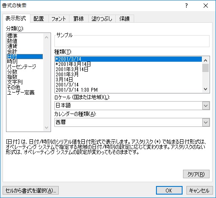Go to the 塗りつぶし tab

[x=102, y=18]
